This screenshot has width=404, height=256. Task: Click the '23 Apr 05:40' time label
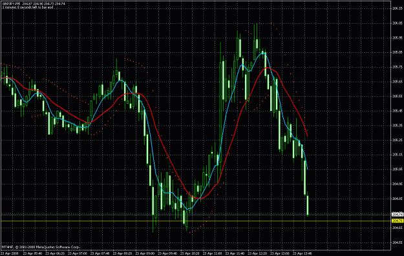[x=32, y=253]
